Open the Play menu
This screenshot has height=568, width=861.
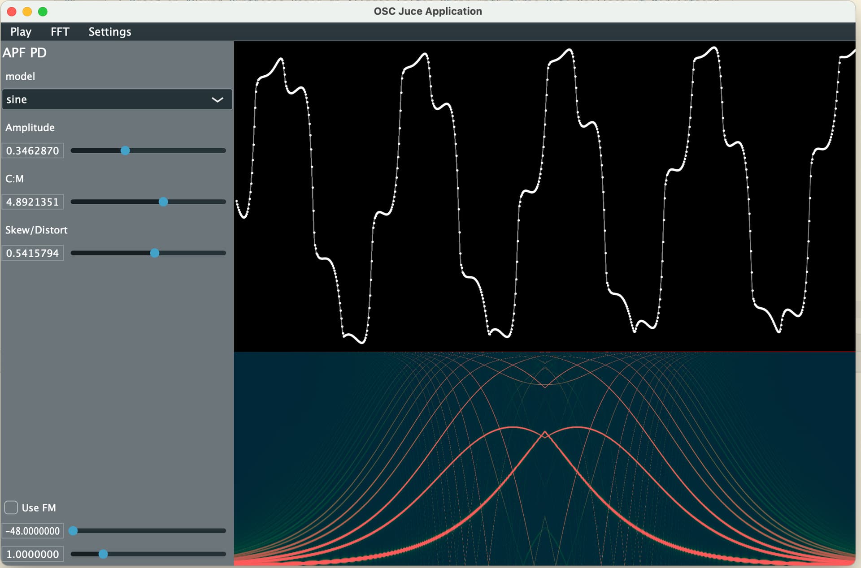pos(21,32)
